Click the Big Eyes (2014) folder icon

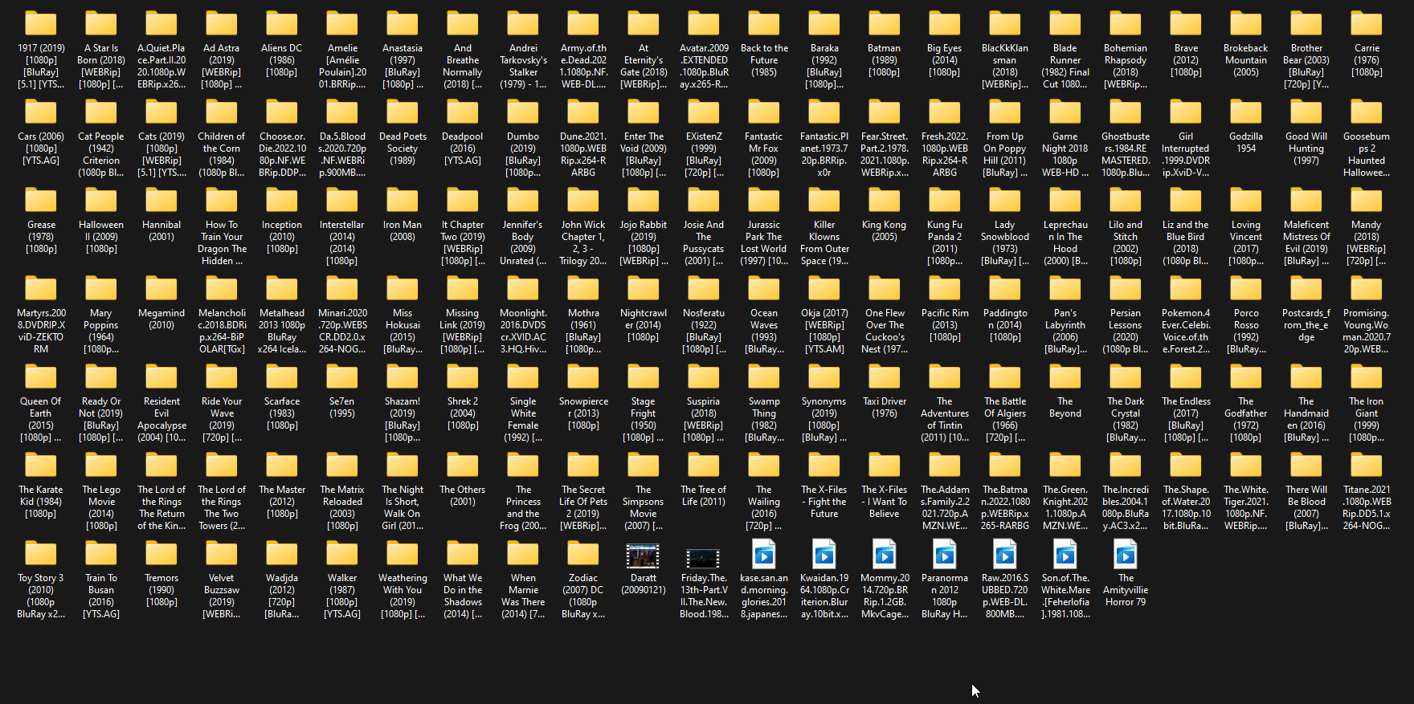[x=945, y=24]
